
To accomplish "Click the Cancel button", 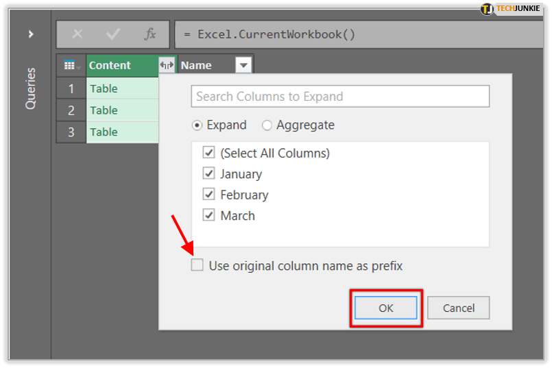I will coord(459,308).
